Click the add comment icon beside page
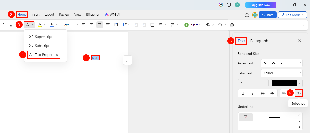The image size is (310, 133). pos(128,60)
